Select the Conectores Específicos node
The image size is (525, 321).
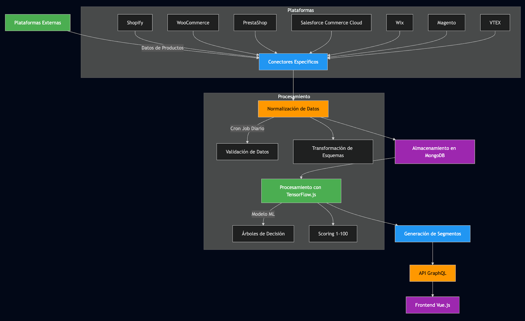(x=293, y=62)
